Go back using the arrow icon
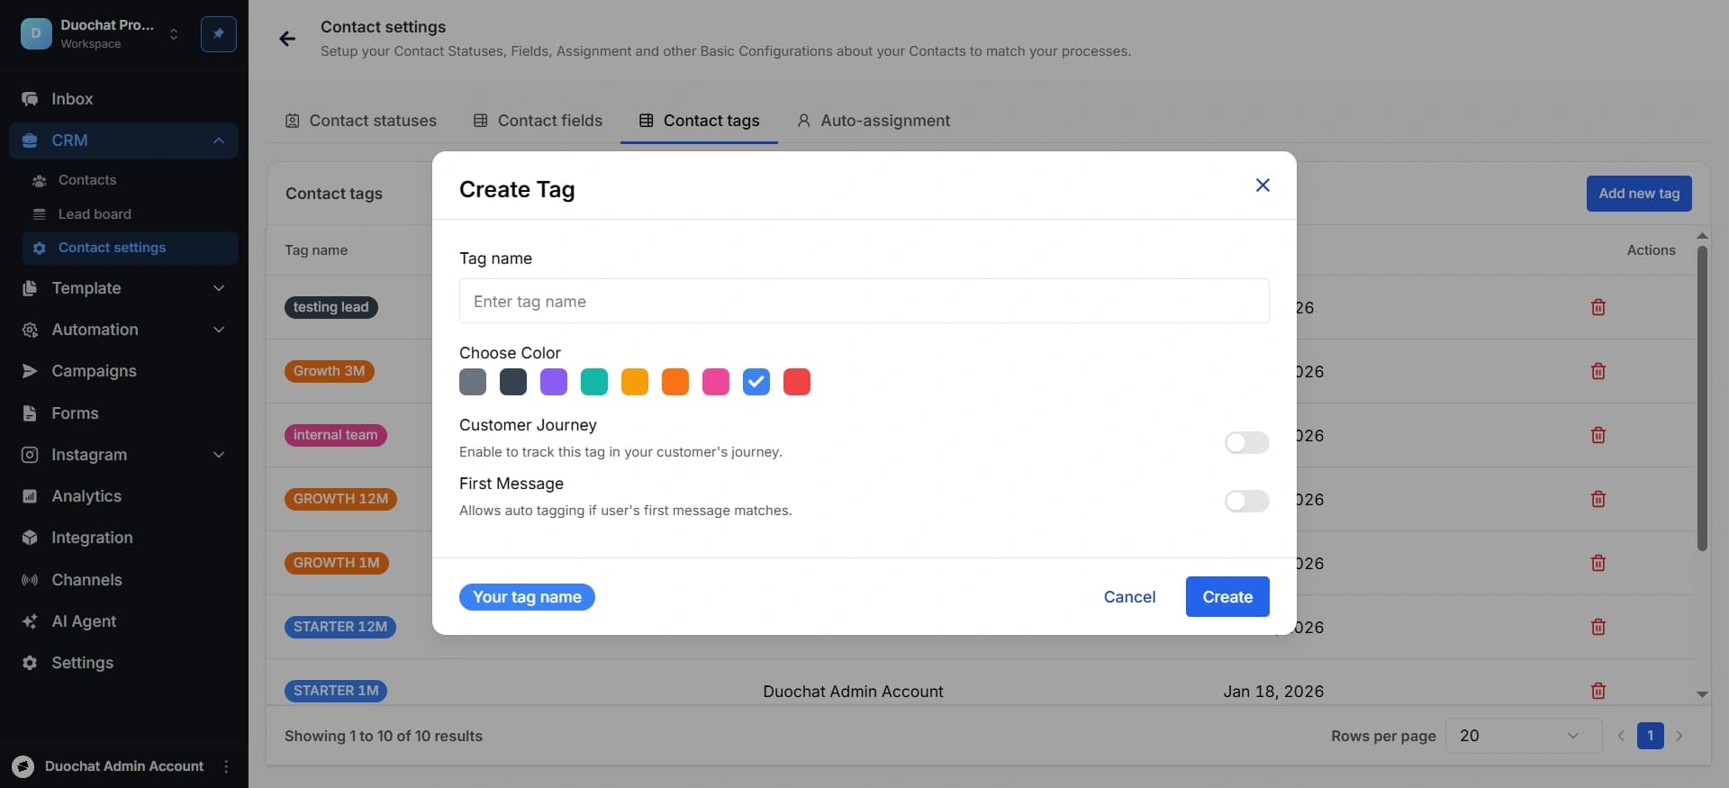This screenshot has height=788, width=1729. pyautogui.click(x=287, y=39)
